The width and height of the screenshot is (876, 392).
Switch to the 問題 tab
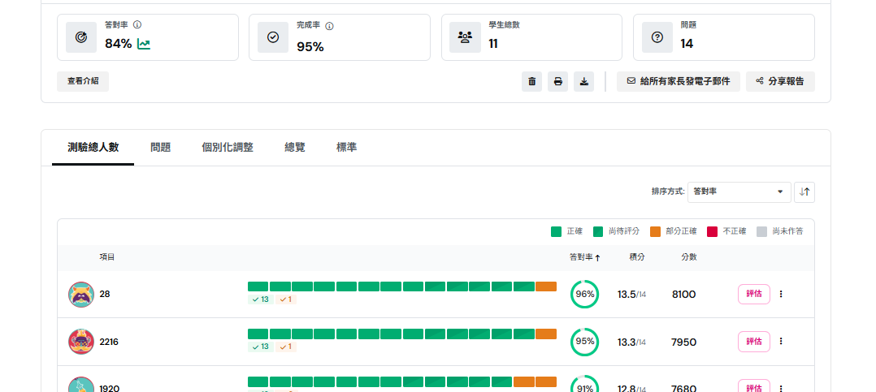pyautogui.click(x=160, y=148)
